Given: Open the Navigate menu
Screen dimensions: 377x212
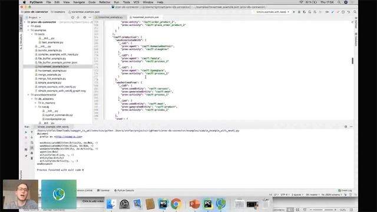Looking at the screenshot, I should click(x=79, y=2).
